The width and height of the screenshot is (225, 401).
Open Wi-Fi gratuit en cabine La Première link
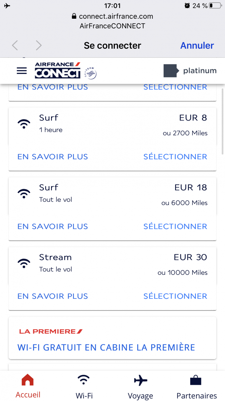coord(106,347)
